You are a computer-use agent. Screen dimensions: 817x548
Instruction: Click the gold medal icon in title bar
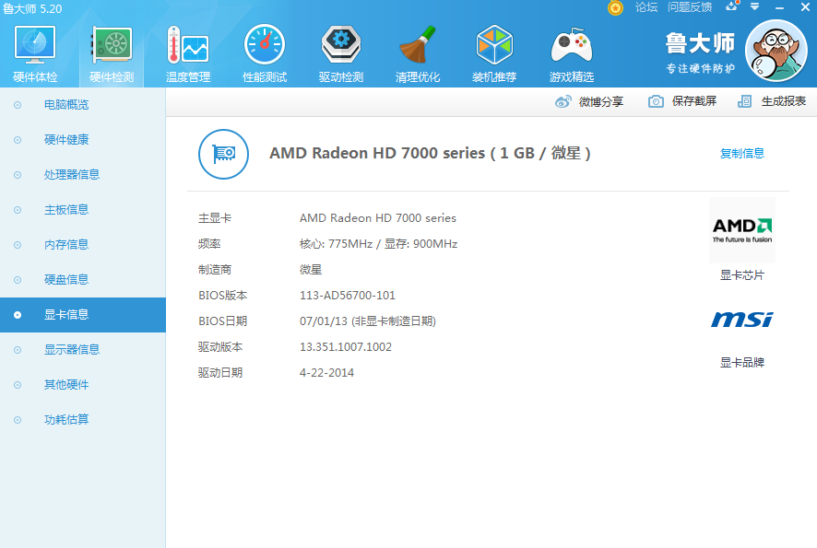(615, 7)
